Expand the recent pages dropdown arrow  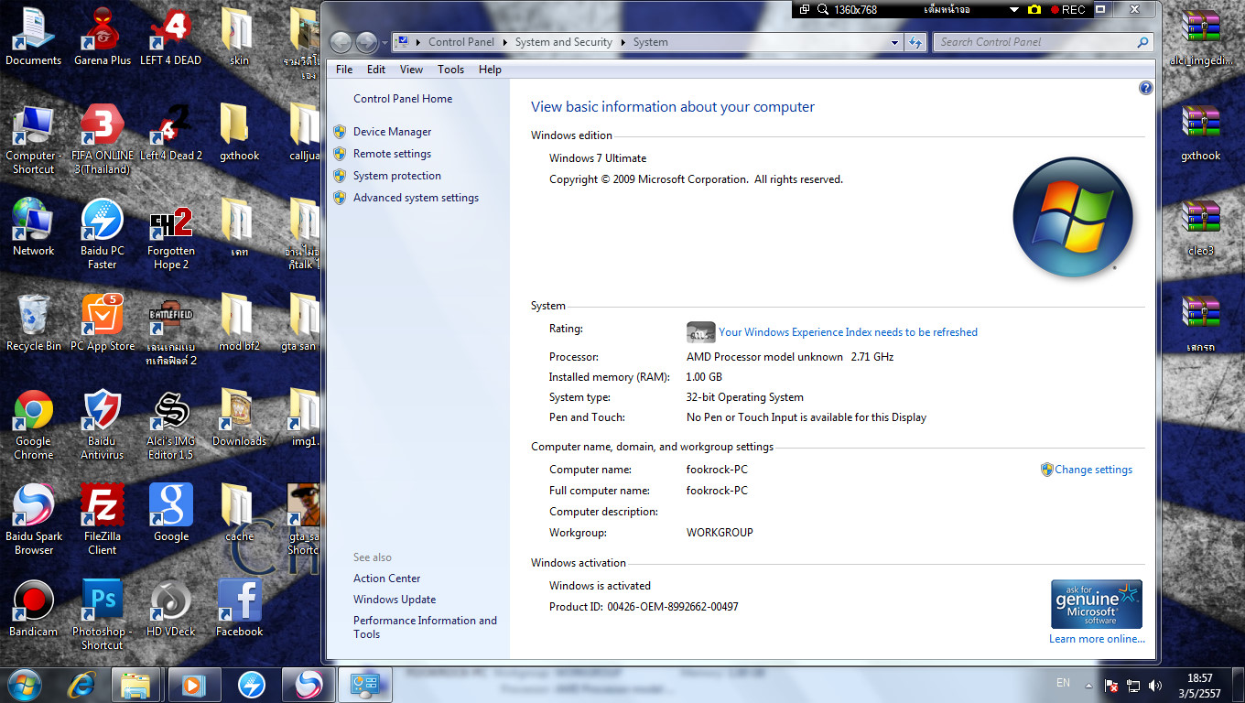(384, 43)
